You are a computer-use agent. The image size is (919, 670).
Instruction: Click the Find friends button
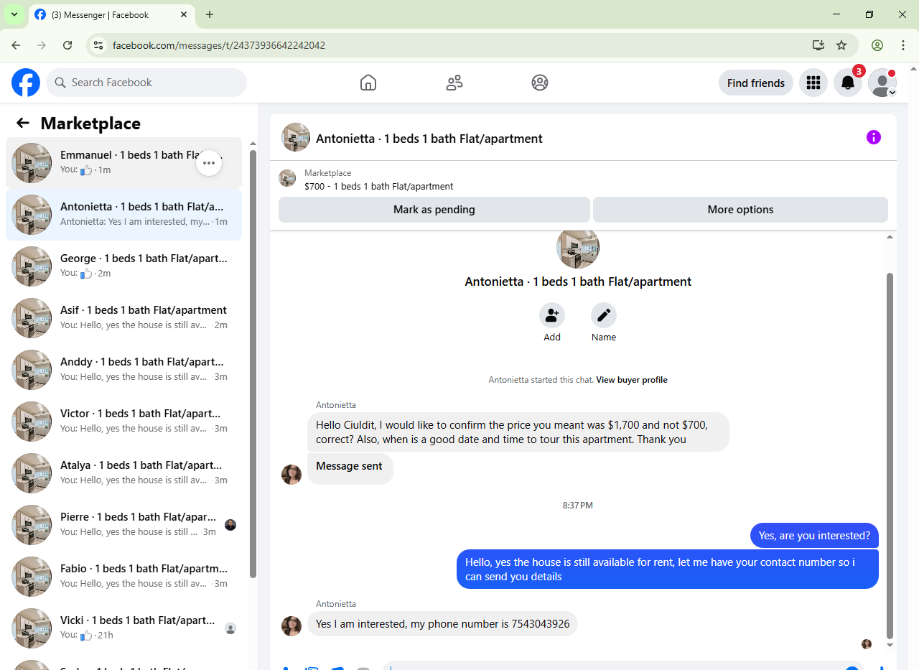756,83
